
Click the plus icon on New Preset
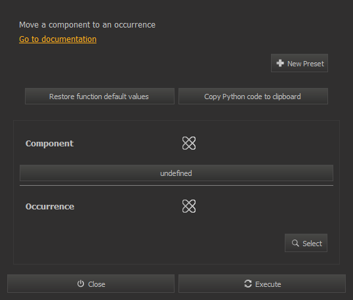click(x=280, y=63)
